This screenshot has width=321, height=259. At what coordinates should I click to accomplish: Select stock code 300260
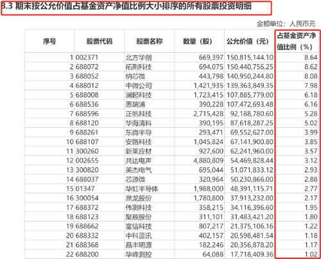pyautogui.click(x=87, y=151)
